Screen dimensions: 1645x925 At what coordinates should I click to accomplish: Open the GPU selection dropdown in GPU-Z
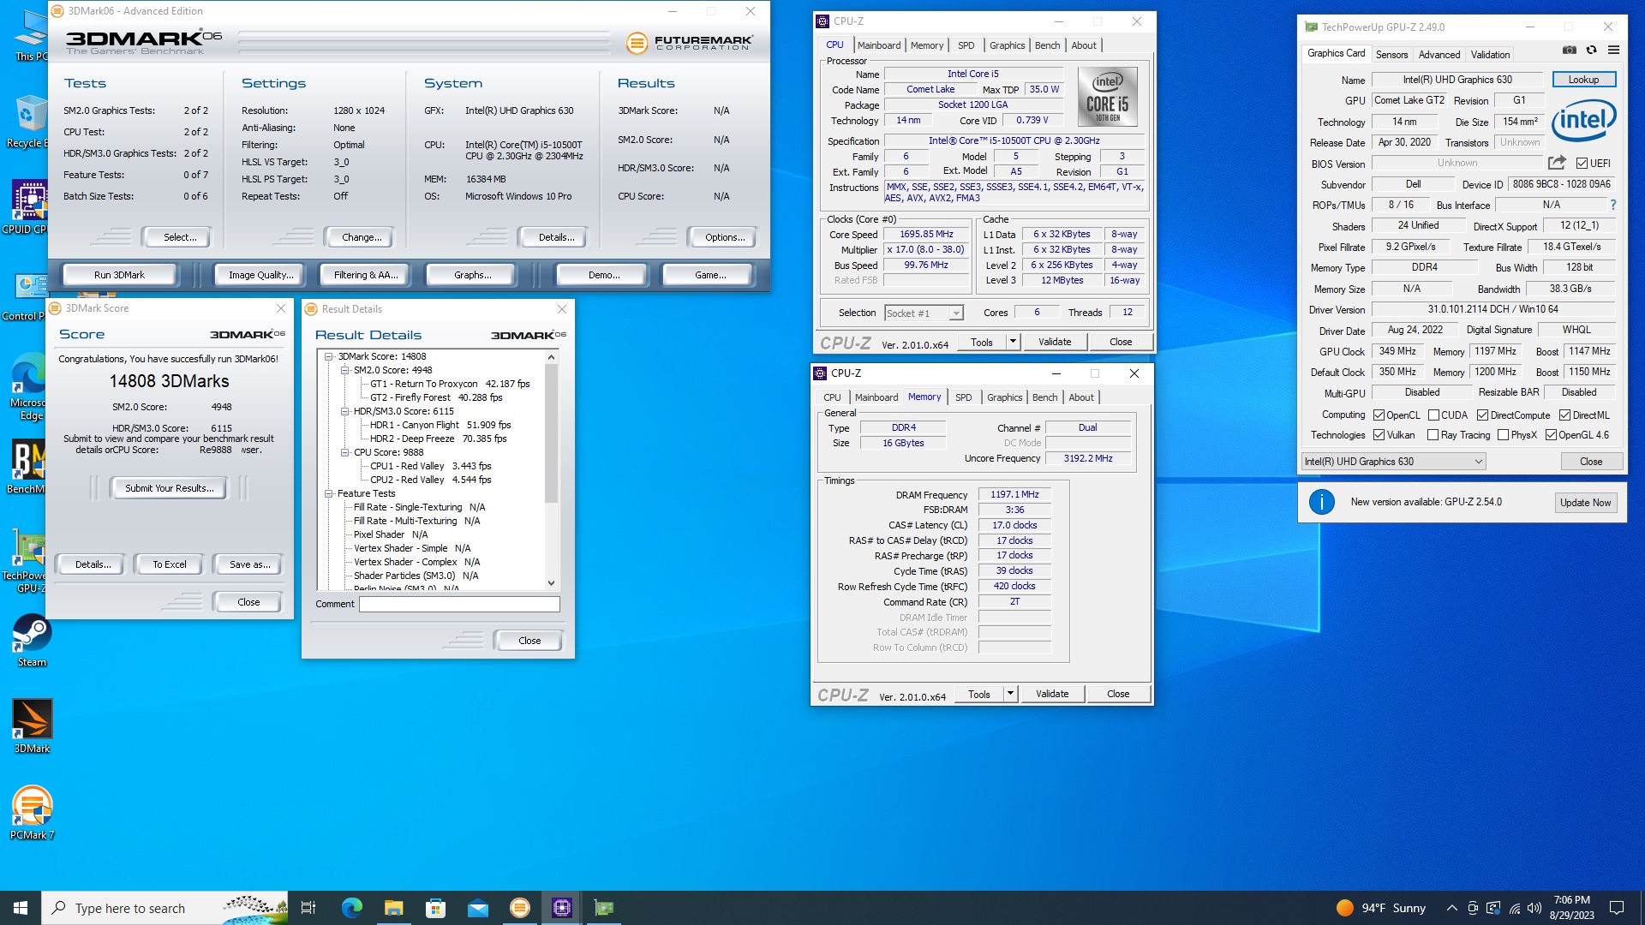coord(1393,462)
